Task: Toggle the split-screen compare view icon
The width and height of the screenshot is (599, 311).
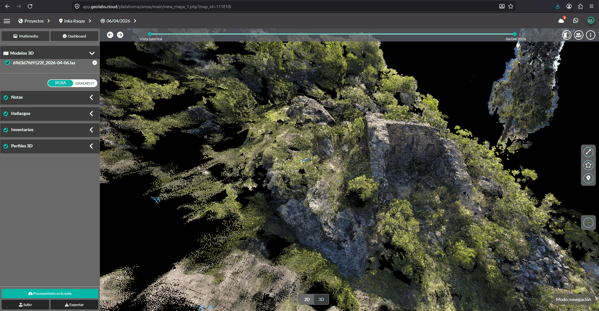Action: click(x=567, y=35)
